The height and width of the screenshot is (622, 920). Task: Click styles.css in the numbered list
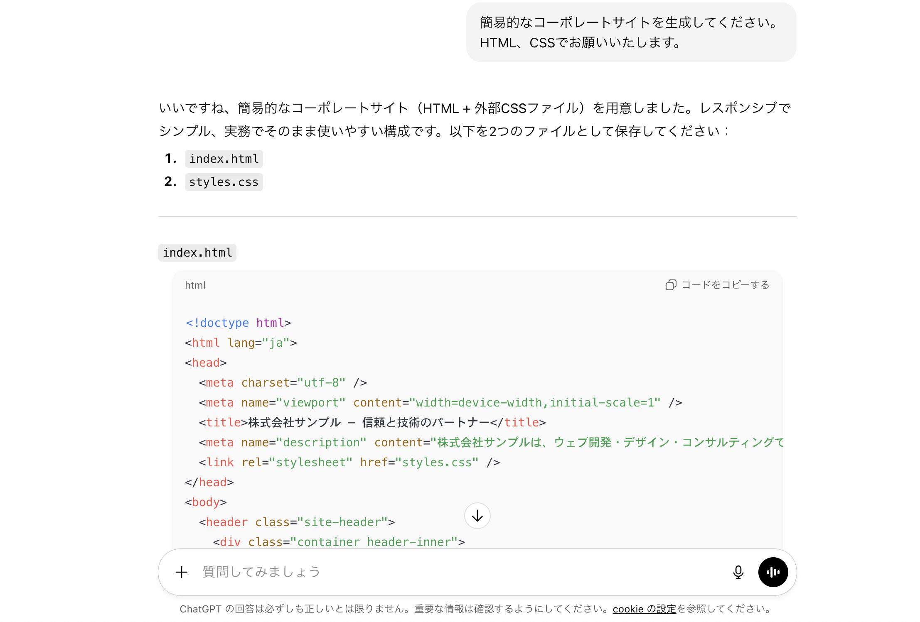(224, 182)
